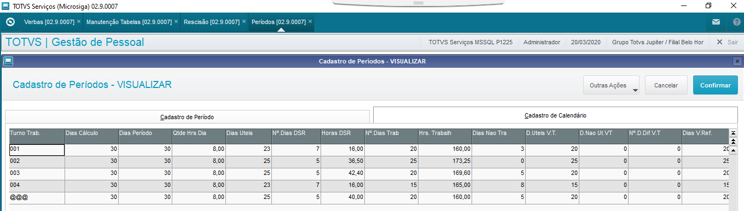Image resolution: width=744 pixels, height=211 pixels.
Task: Close the Rescisão tab with its X
Action: pyautogui.click(x=243, y=22)
